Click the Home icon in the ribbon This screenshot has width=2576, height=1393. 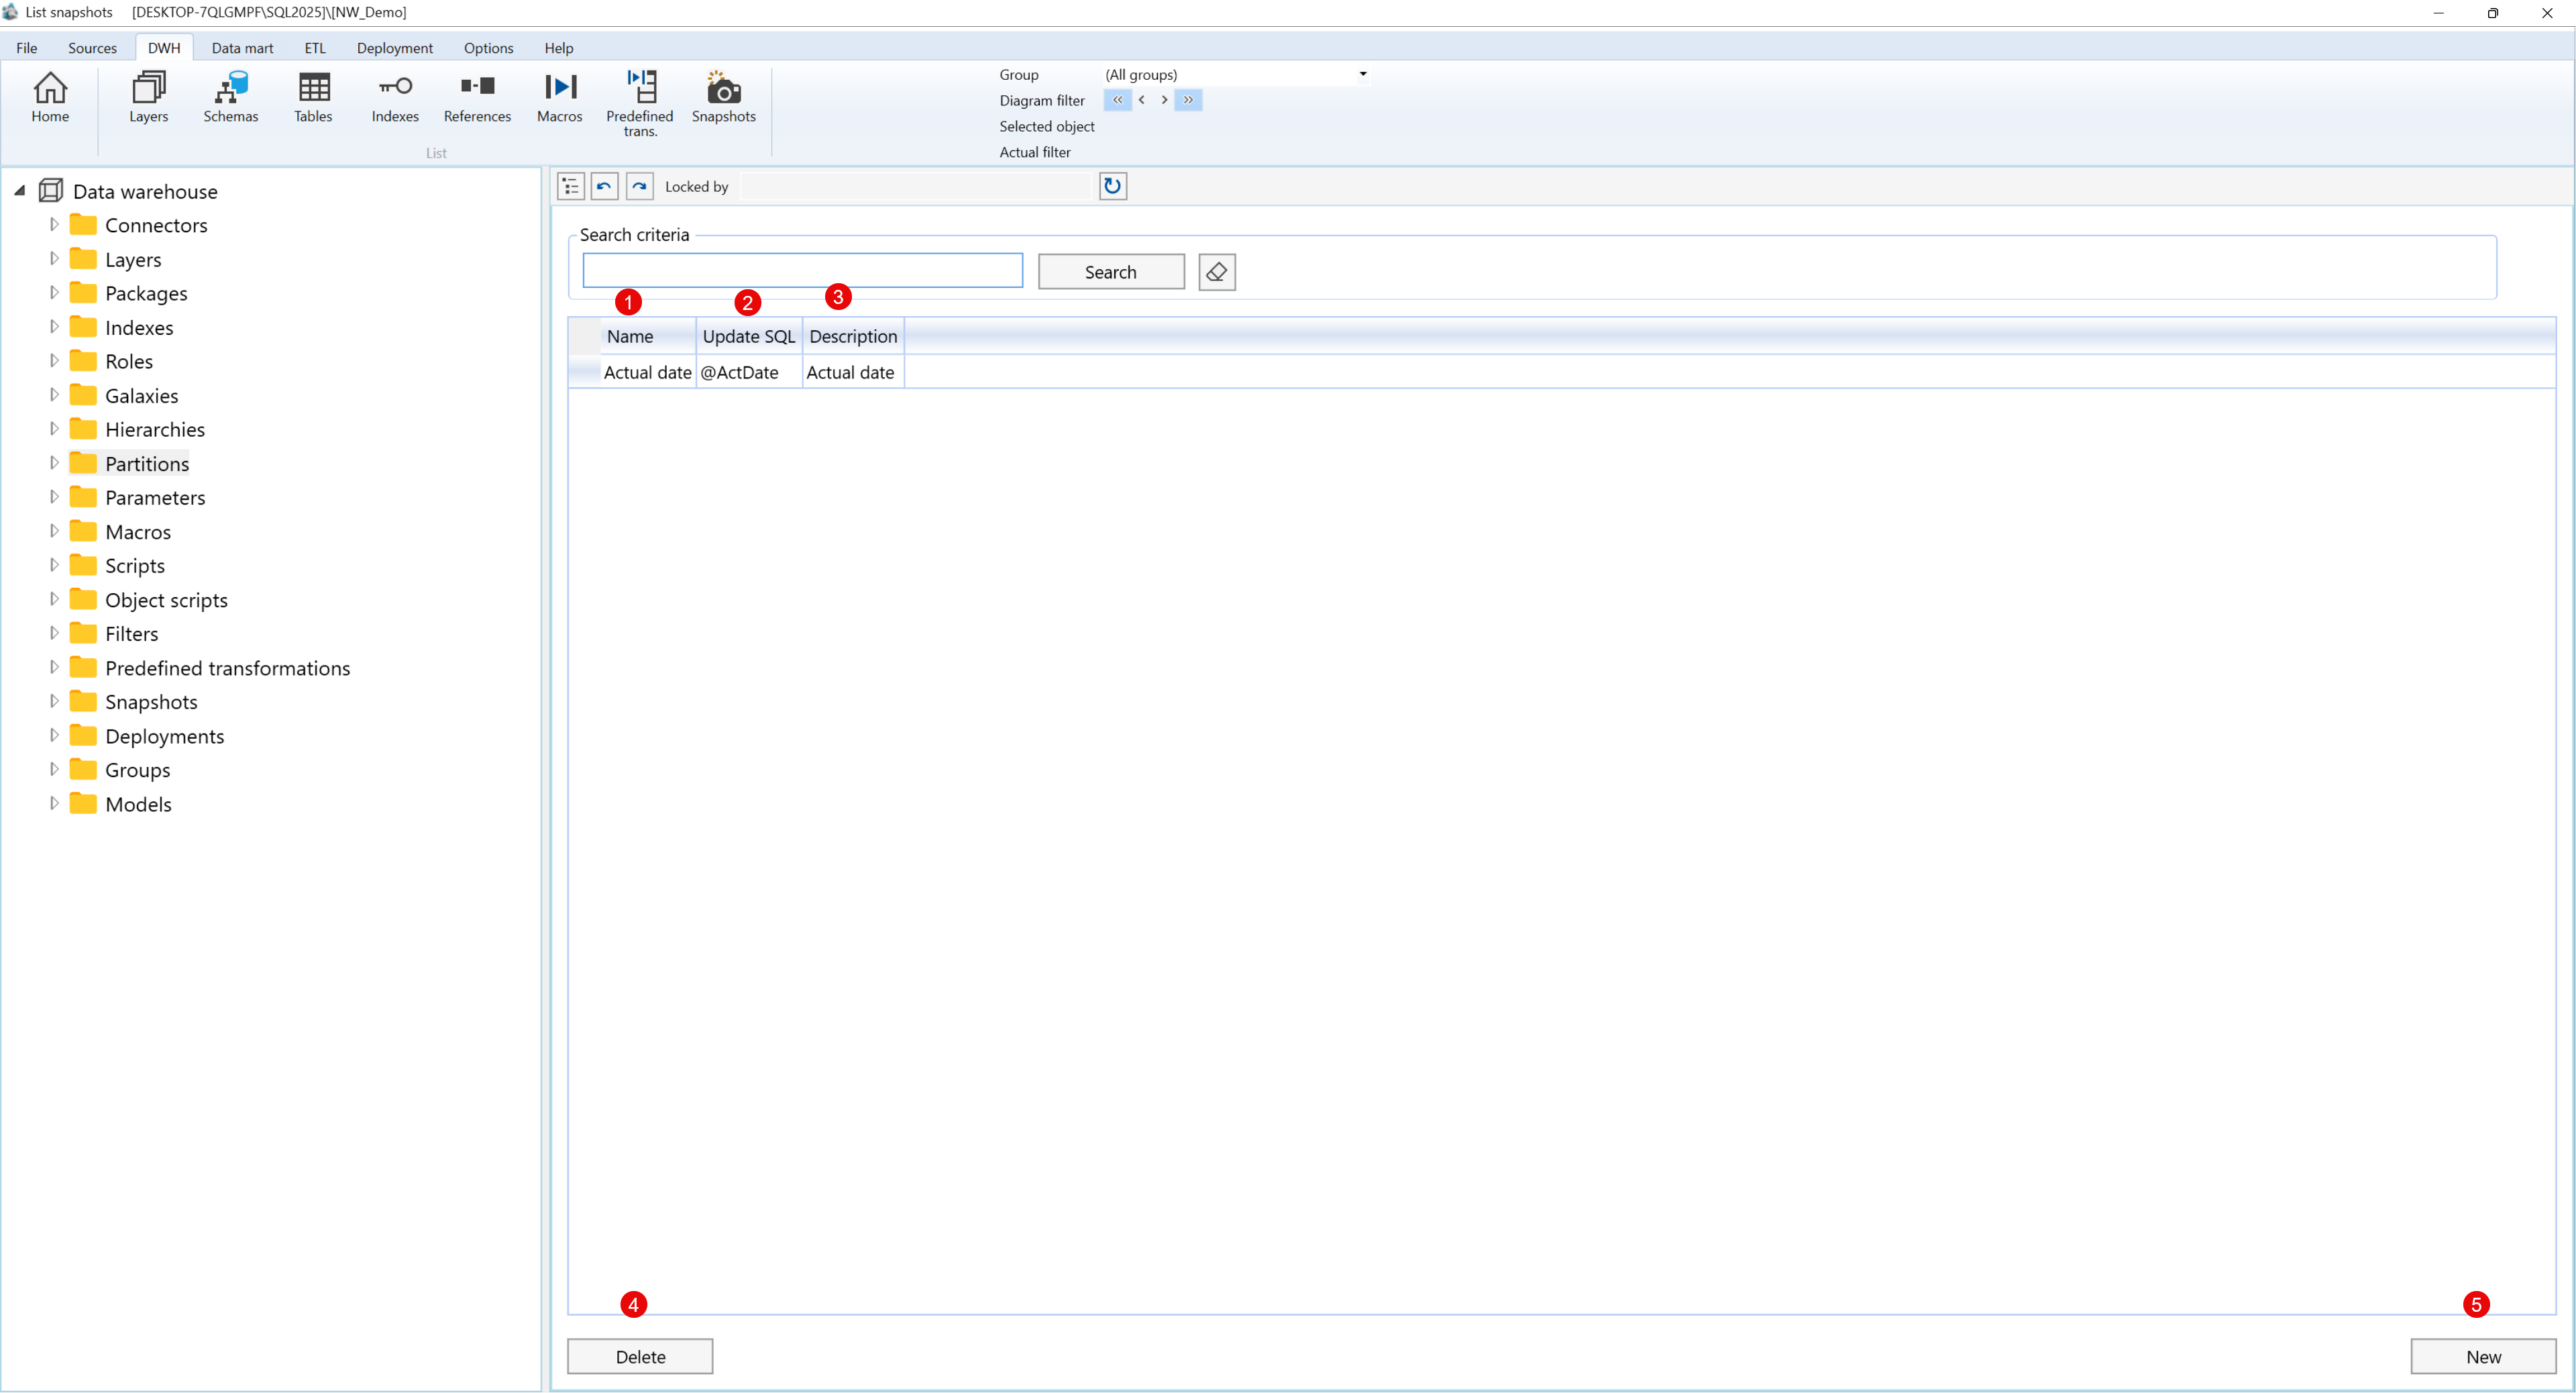pyautogui.click(x=50, y=96)
